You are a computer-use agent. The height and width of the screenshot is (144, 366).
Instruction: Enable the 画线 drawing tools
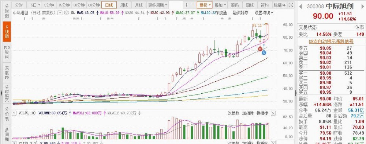click(x=250, y=5)
